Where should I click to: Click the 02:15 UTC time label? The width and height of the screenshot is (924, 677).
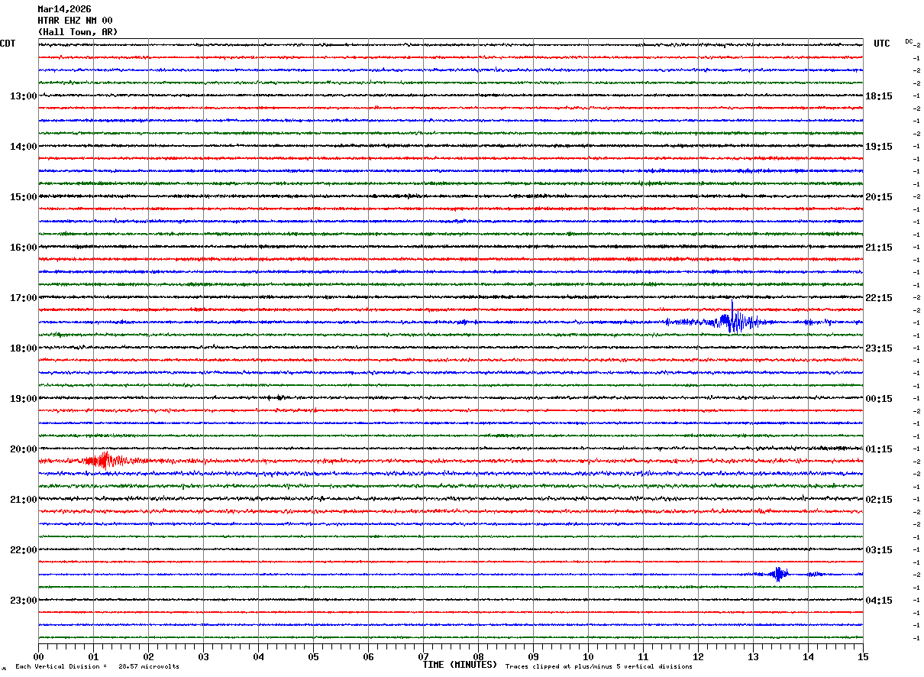tap(879, 500)
